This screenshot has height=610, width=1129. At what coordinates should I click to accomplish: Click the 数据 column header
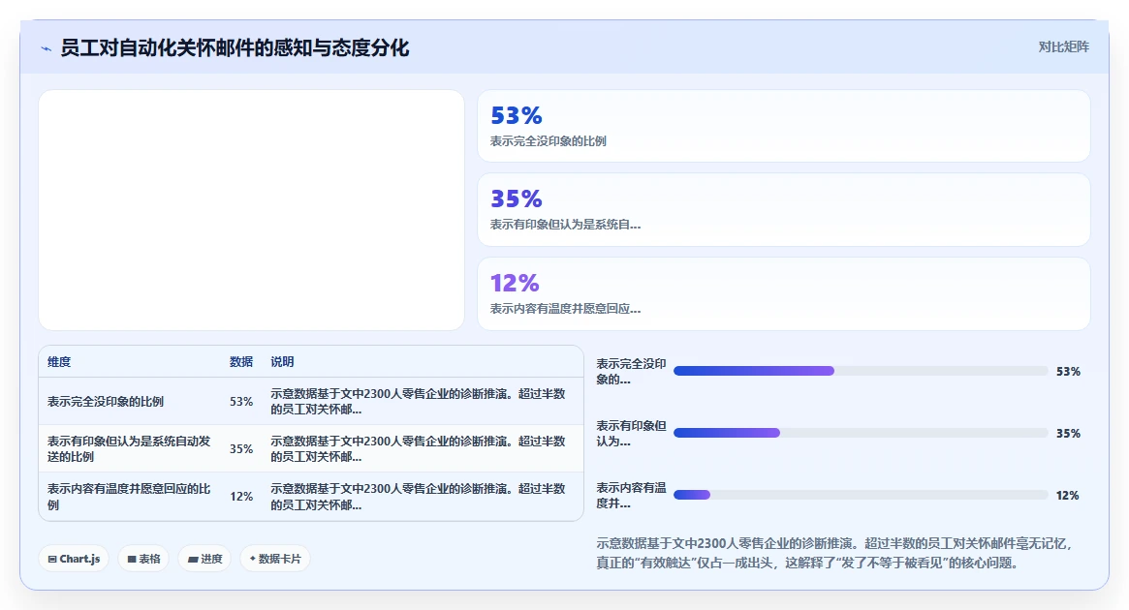click(x=241, y=362)
